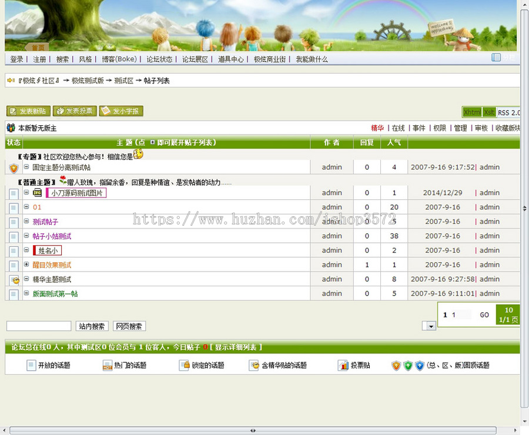Expand replies of 醒目效果测试 thread
This screenshot has height=435, width=529.
(x=26, y=265)
